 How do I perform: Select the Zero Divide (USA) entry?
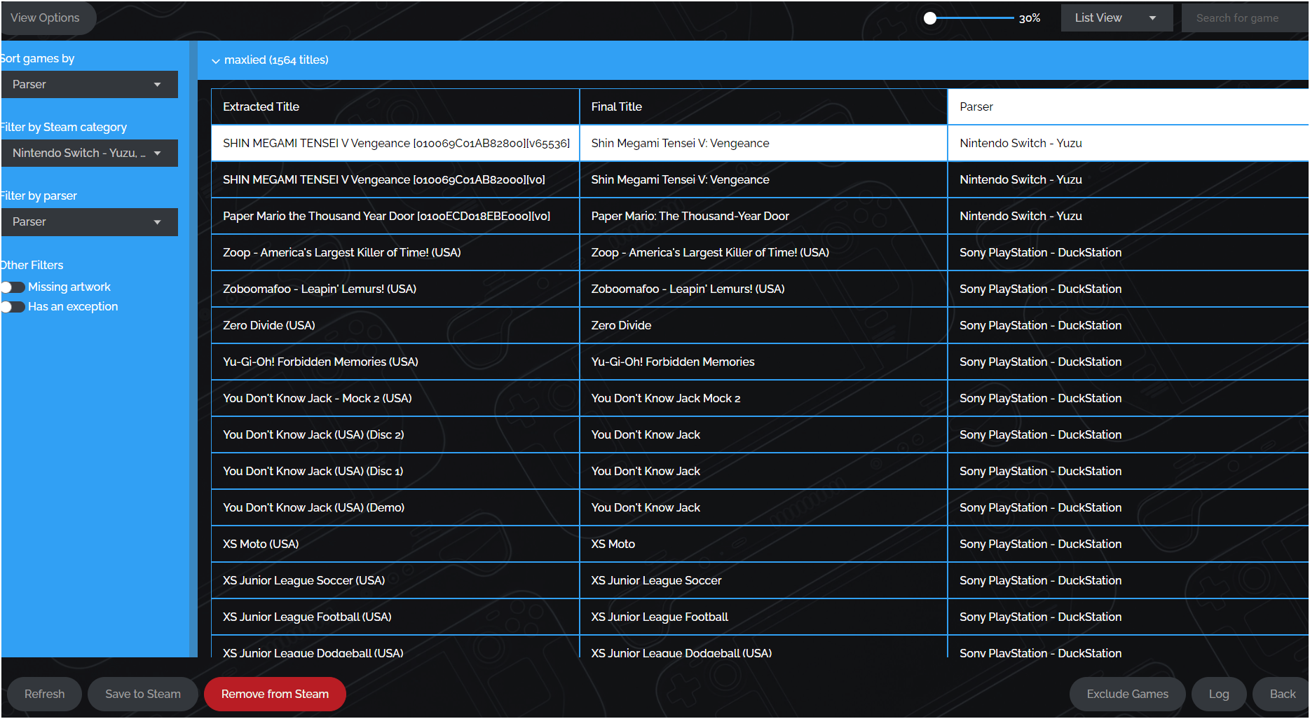395,325
